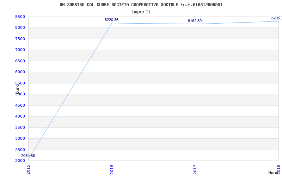
Task: Click the 2018 x-axis year label
Action: (278, 169)
